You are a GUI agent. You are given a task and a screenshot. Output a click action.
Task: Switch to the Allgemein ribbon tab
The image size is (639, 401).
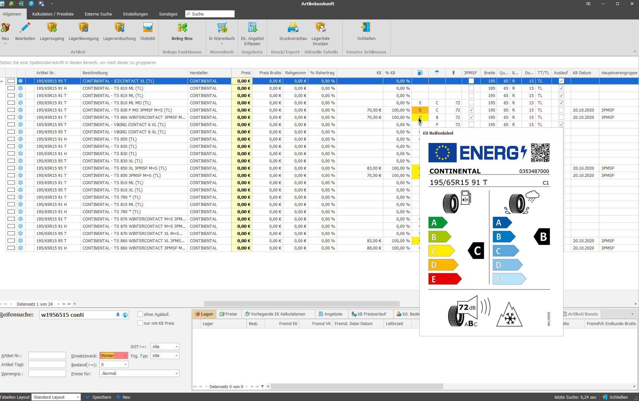click(x=12, y=14)
